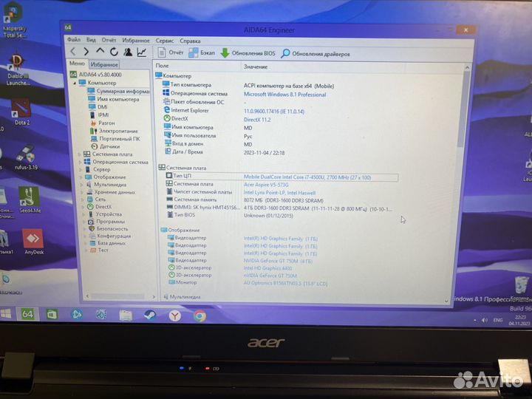The image size is (532, 399).
Task: Open Google Chrome from the taskbar
Action: coord(199,316)
